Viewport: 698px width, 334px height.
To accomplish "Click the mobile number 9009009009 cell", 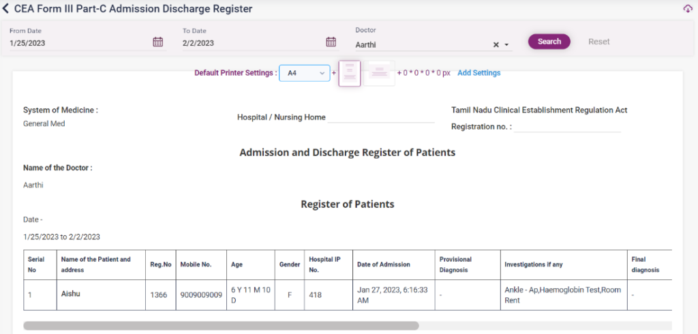I will click(x=201, y=295).
